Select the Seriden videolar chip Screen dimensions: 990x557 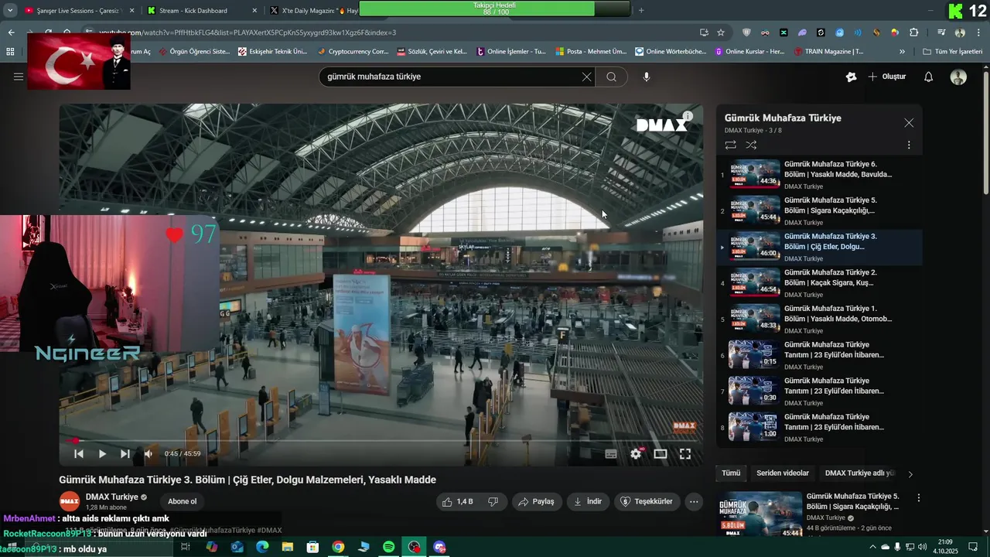(x=783, y=473)
